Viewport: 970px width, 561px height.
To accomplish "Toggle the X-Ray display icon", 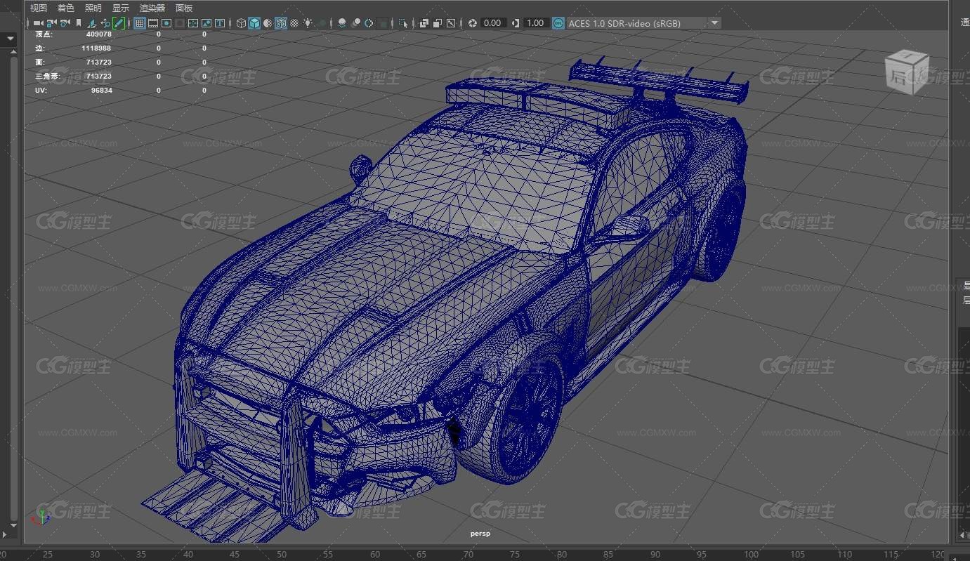I will pyautogui.click(x=424, y=23).
